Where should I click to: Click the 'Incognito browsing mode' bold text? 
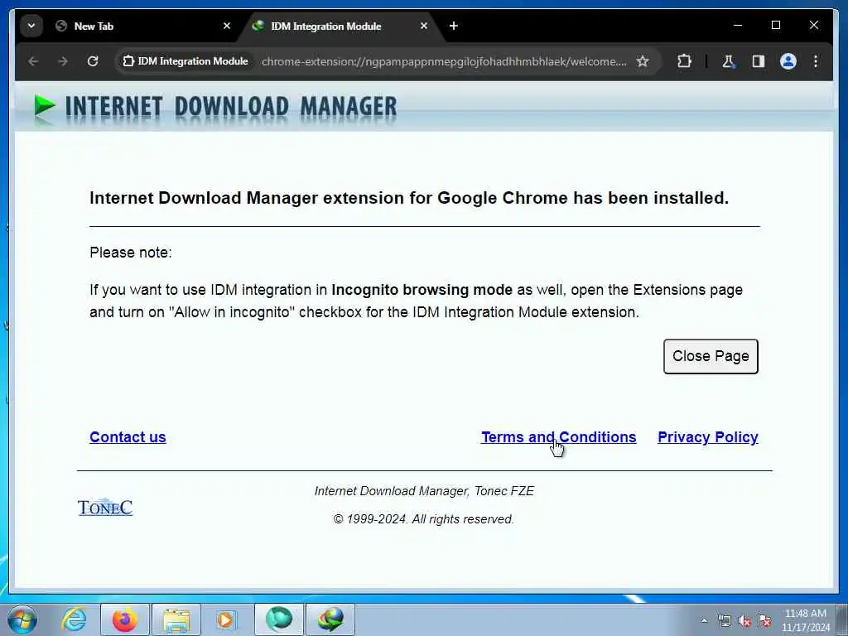tap(422, 290)
